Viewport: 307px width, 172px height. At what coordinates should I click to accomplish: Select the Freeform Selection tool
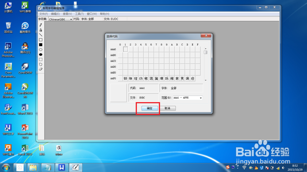(41, 64)
